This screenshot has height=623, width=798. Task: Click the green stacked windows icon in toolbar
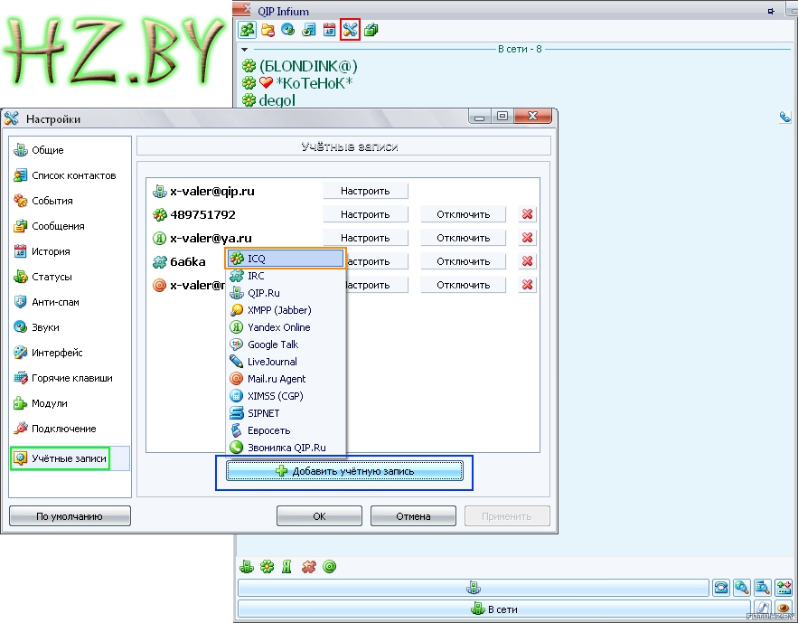(x=371, y=30)
